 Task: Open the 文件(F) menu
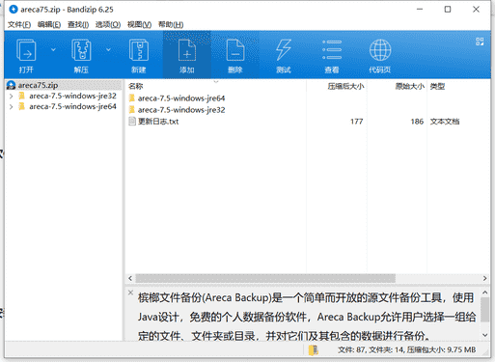tap(19, 24)
